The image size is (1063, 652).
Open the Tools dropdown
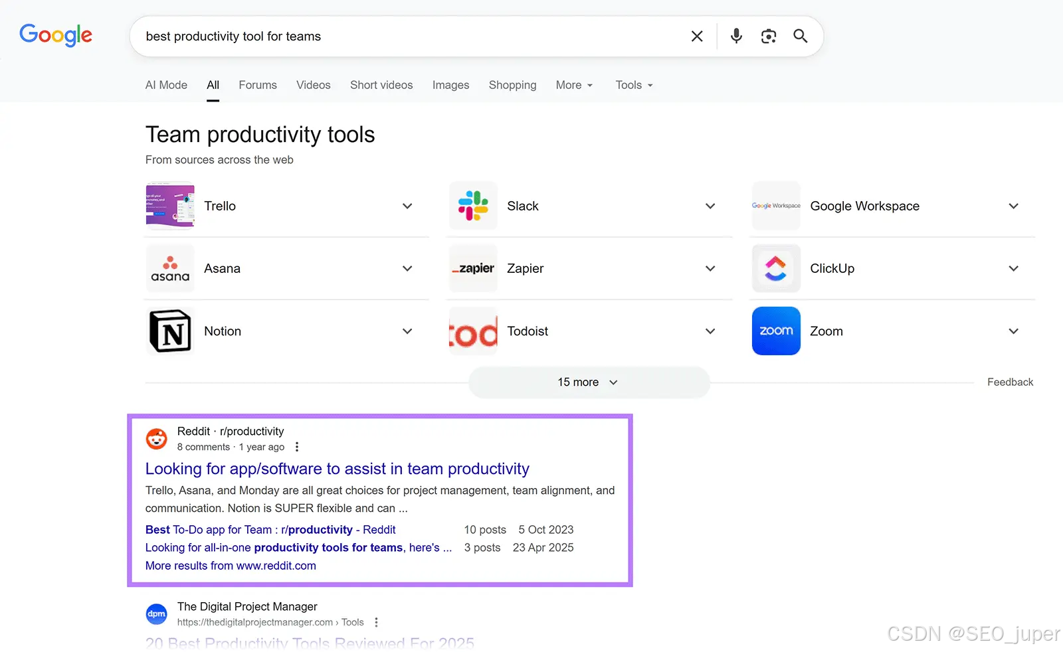click(634, 85)
